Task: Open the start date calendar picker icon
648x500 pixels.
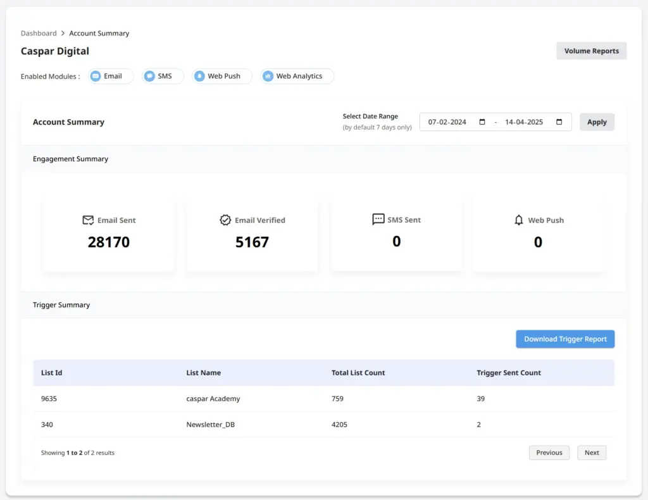Action: [x=482, y=122]
